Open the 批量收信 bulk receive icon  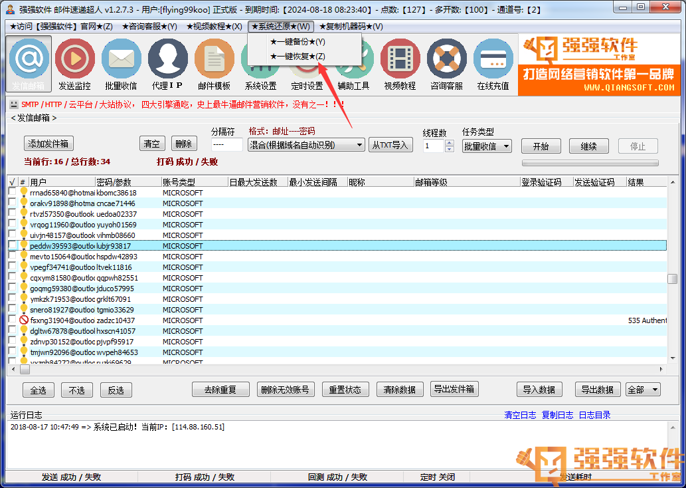pos(121,64)
